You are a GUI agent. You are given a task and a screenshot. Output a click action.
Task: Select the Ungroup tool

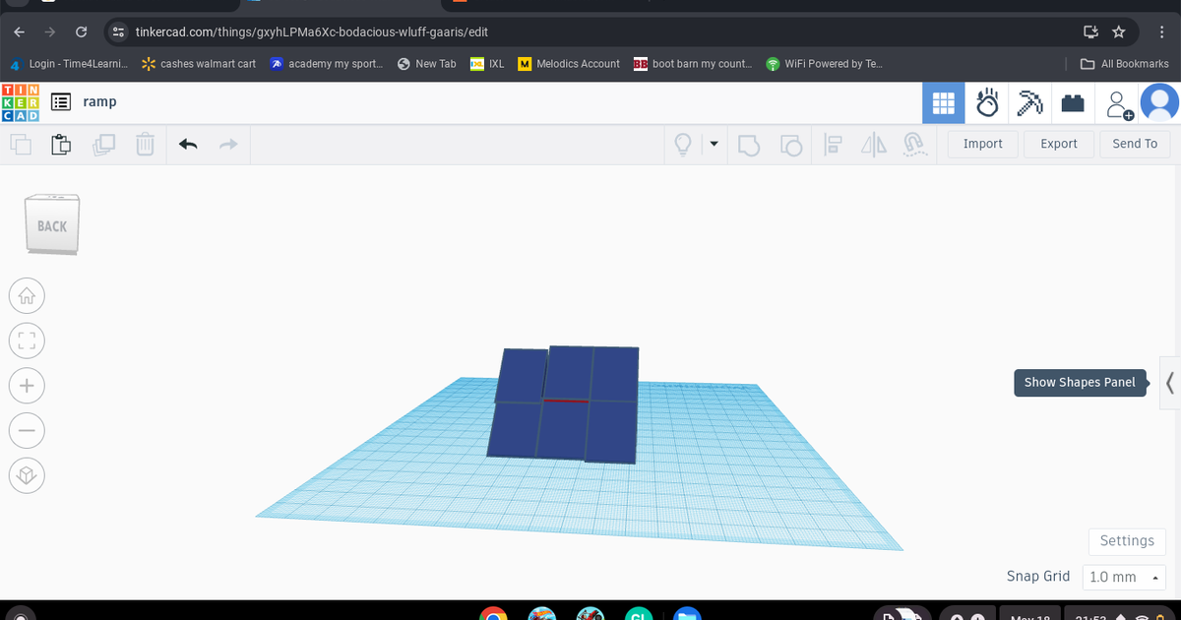click(x=792, y=144)
